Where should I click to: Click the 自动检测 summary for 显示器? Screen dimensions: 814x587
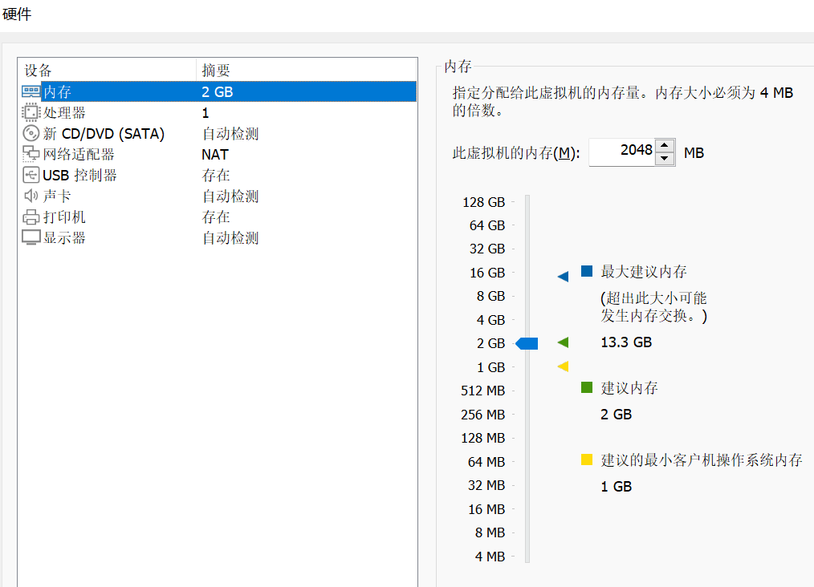pyautogui.click(x=230, y=237)
